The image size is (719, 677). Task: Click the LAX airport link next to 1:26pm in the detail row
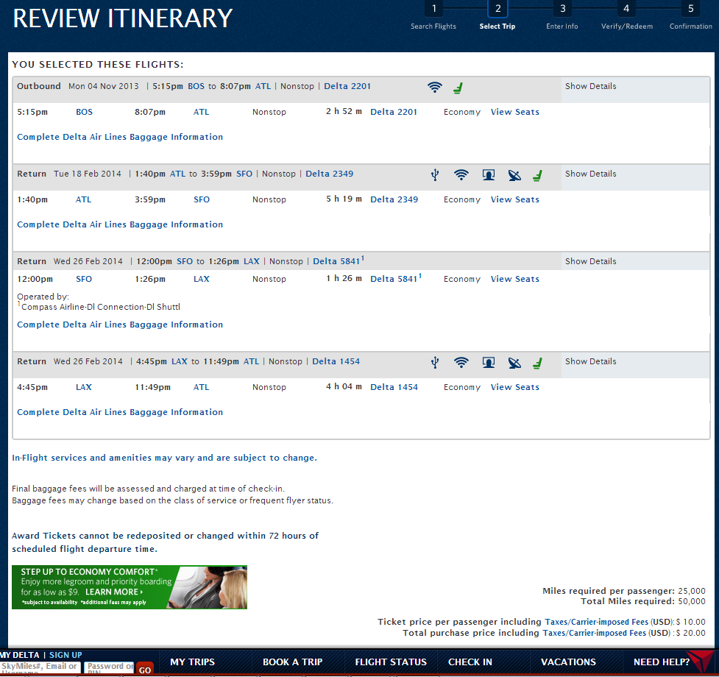tap(202, 279)
